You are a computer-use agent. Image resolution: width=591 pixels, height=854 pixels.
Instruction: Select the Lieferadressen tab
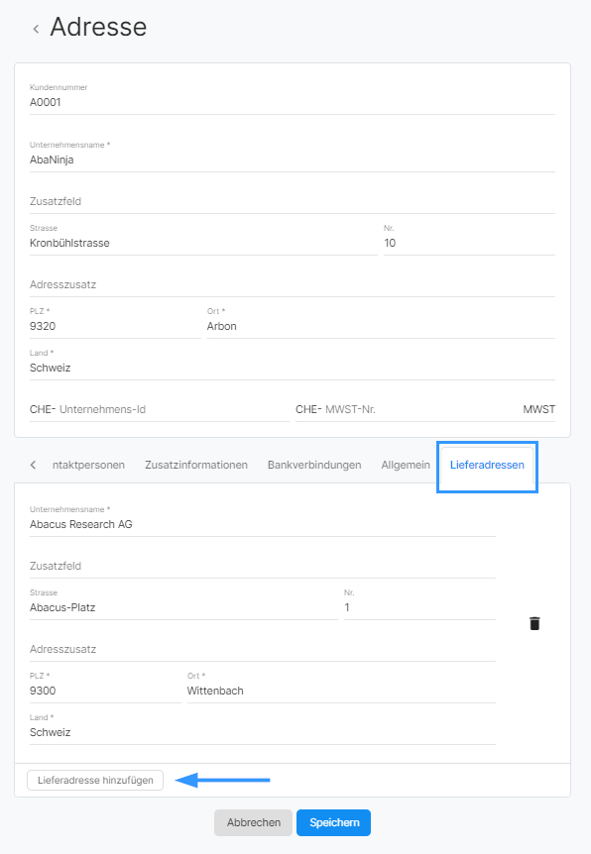[x=487, y=465]
